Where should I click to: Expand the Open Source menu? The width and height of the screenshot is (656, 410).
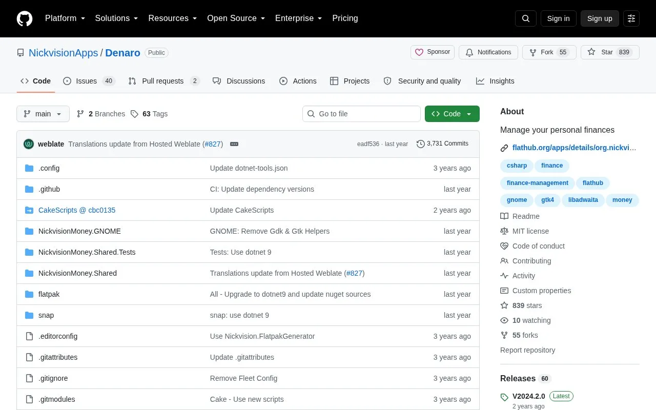click(236, 18)
